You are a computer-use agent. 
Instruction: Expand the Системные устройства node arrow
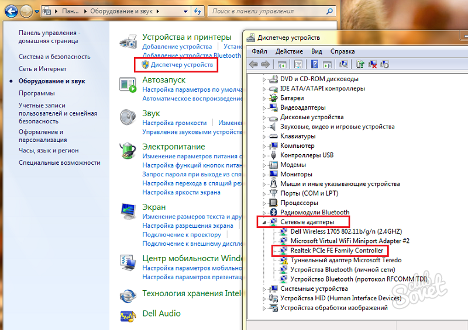[264, 289]
